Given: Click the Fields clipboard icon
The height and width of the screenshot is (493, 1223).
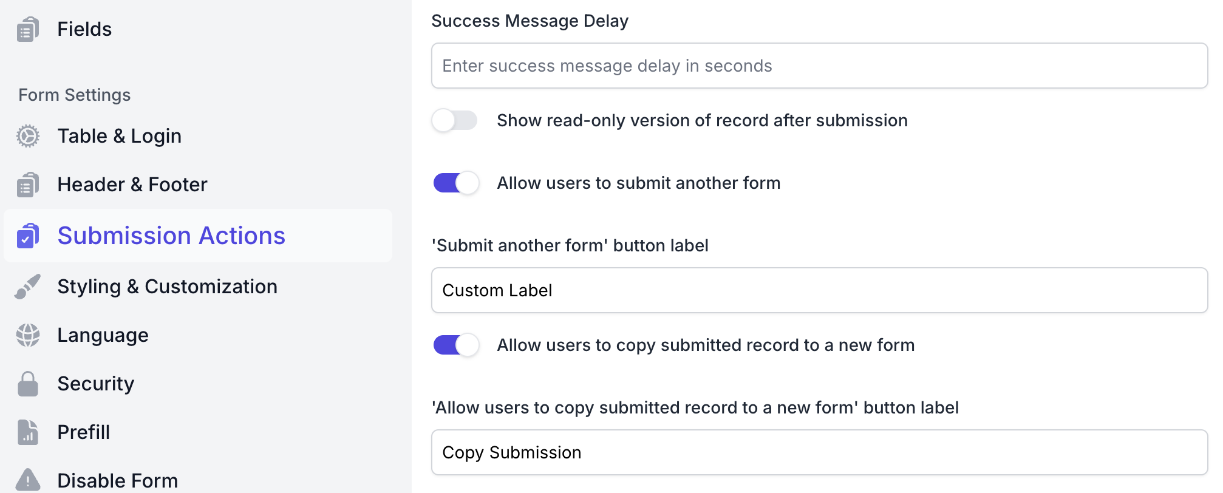Looking at the screenshot, I should (28, 29).
